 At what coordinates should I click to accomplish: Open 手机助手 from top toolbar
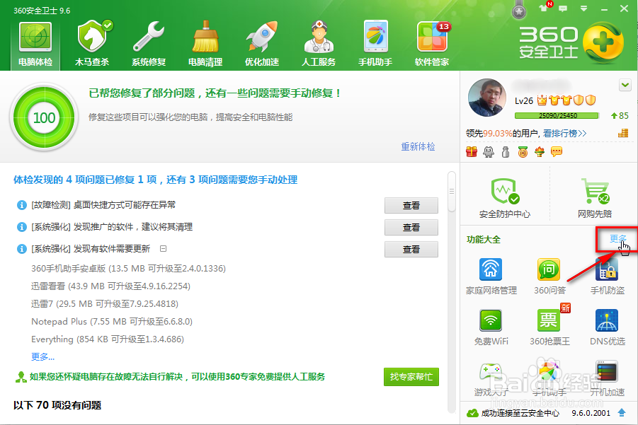point(375,45)
